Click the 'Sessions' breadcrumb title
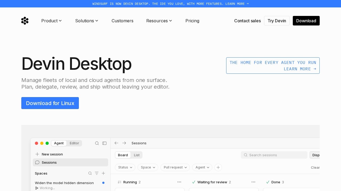Screen dimensions: 341x191 tap(139, 143)
